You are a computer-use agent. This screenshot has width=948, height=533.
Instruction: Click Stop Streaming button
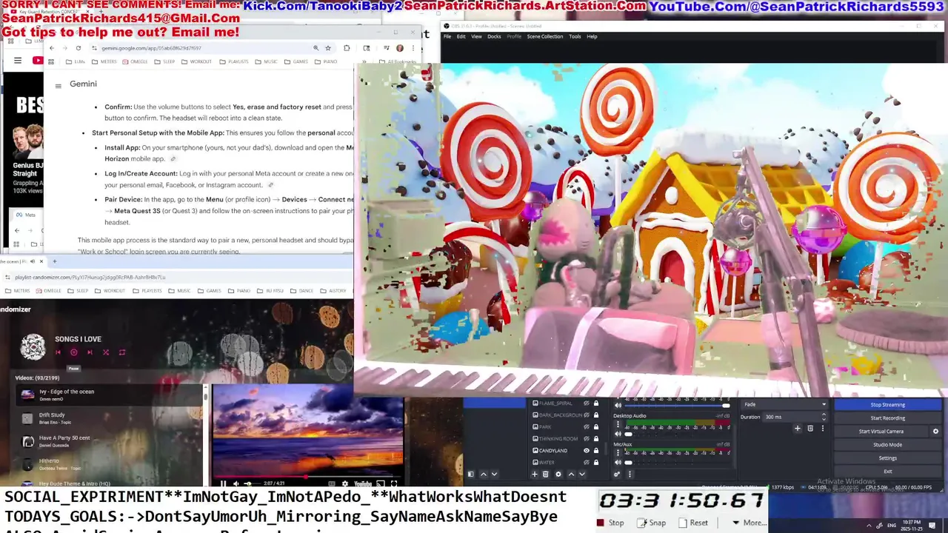(888, 404)
